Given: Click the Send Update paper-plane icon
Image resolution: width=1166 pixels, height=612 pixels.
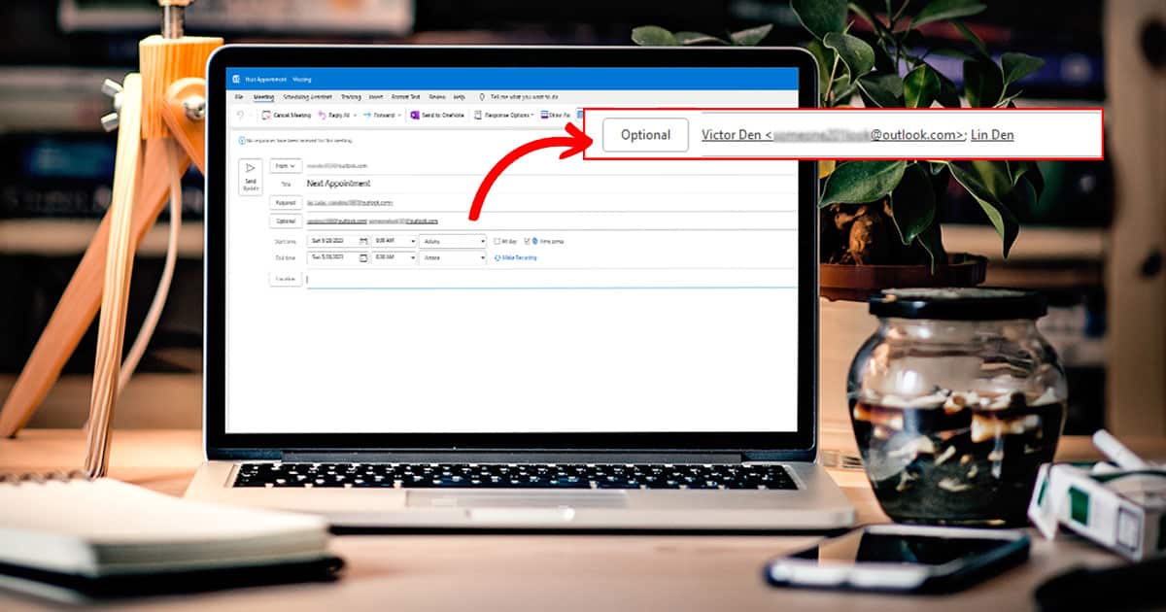Looking at the screenshot, I should point(251,169).
